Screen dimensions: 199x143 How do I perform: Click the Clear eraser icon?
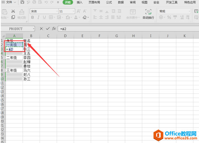click(85, 17)
